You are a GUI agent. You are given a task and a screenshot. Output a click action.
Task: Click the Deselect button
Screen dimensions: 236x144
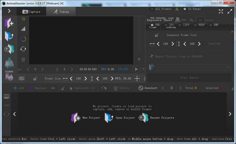148,88
